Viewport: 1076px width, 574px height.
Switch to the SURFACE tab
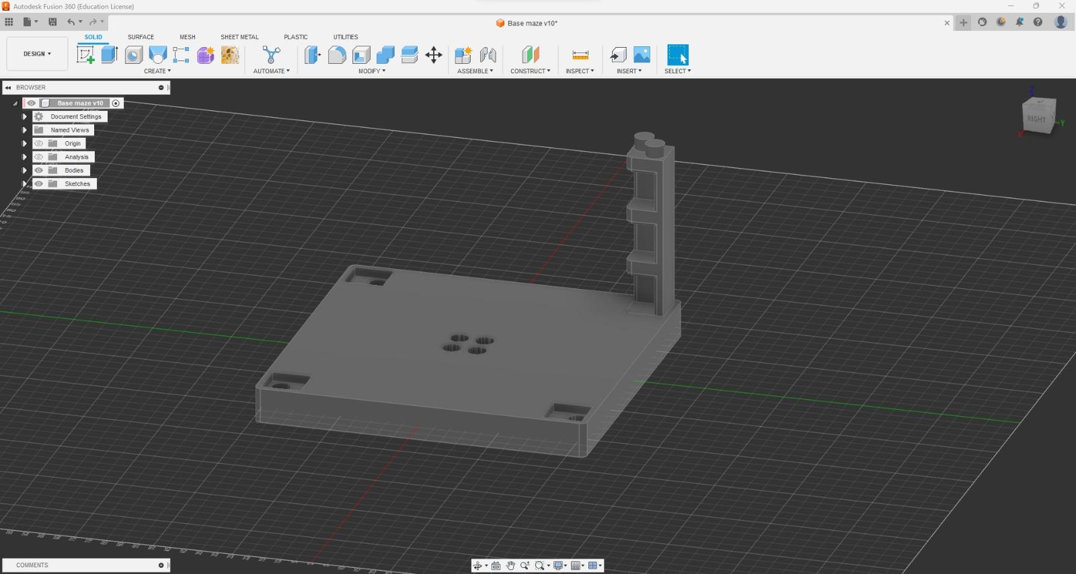point(141,37)
